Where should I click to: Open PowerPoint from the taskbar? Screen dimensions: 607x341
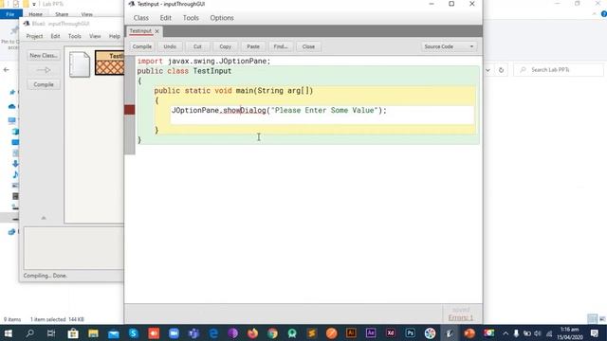coord(469,332)
